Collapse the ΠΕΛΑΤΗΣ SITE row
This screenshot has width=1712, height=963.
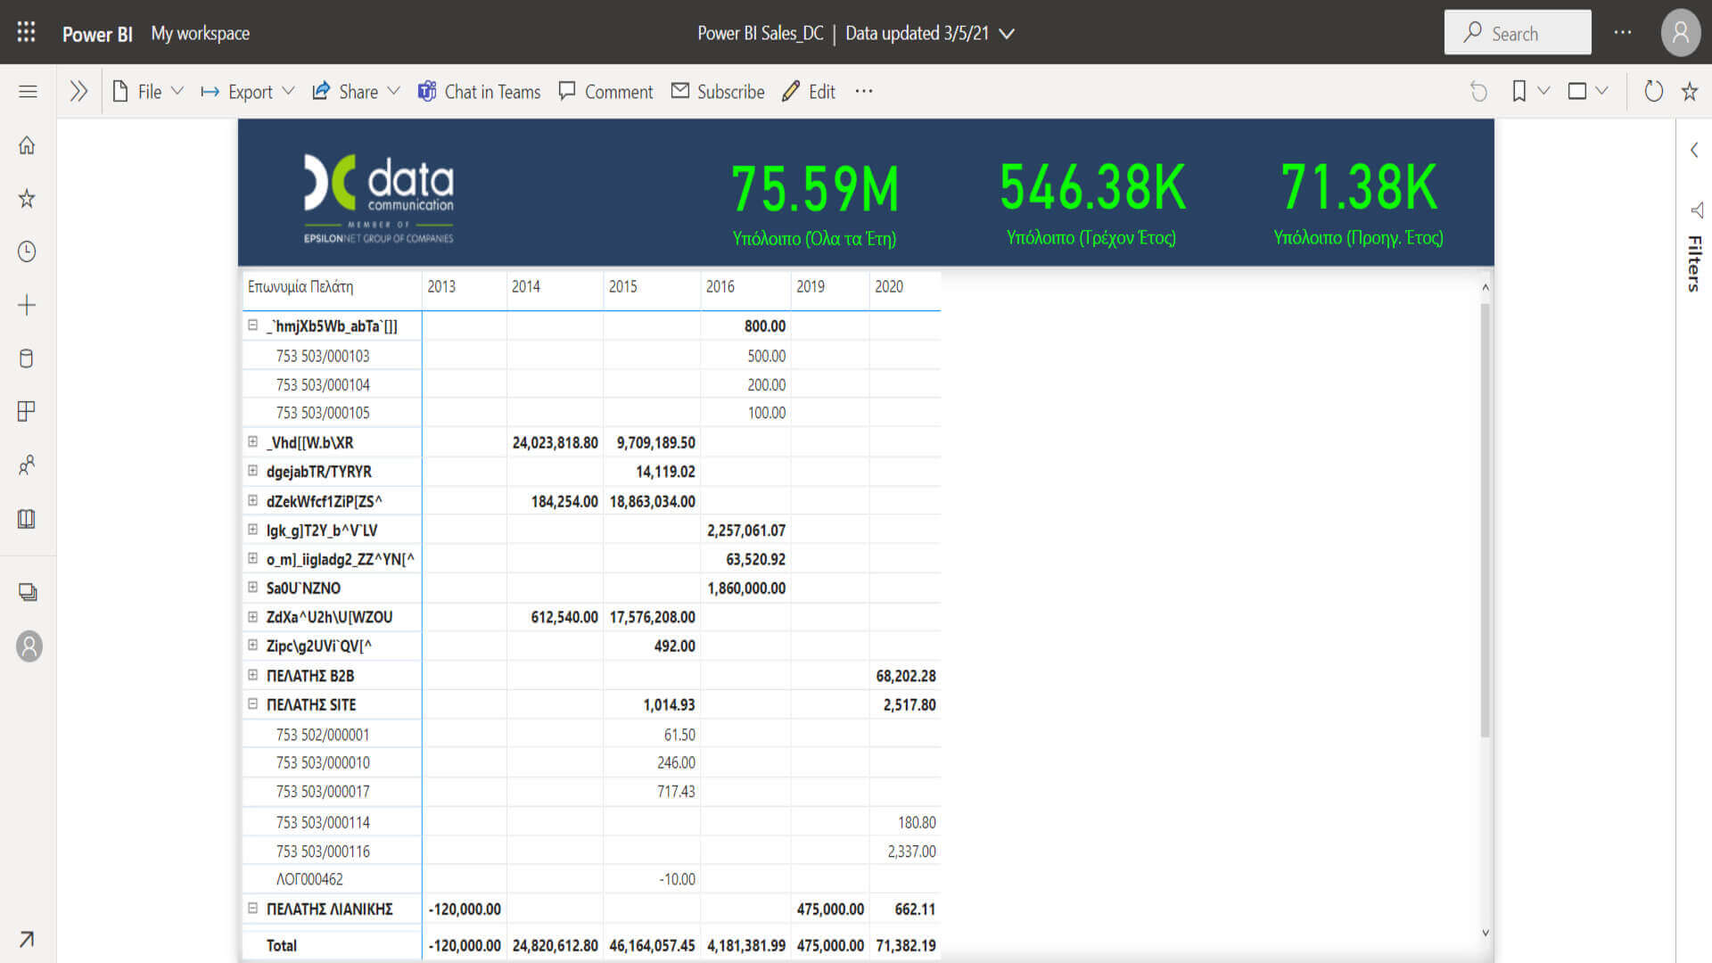click(252, 704)
